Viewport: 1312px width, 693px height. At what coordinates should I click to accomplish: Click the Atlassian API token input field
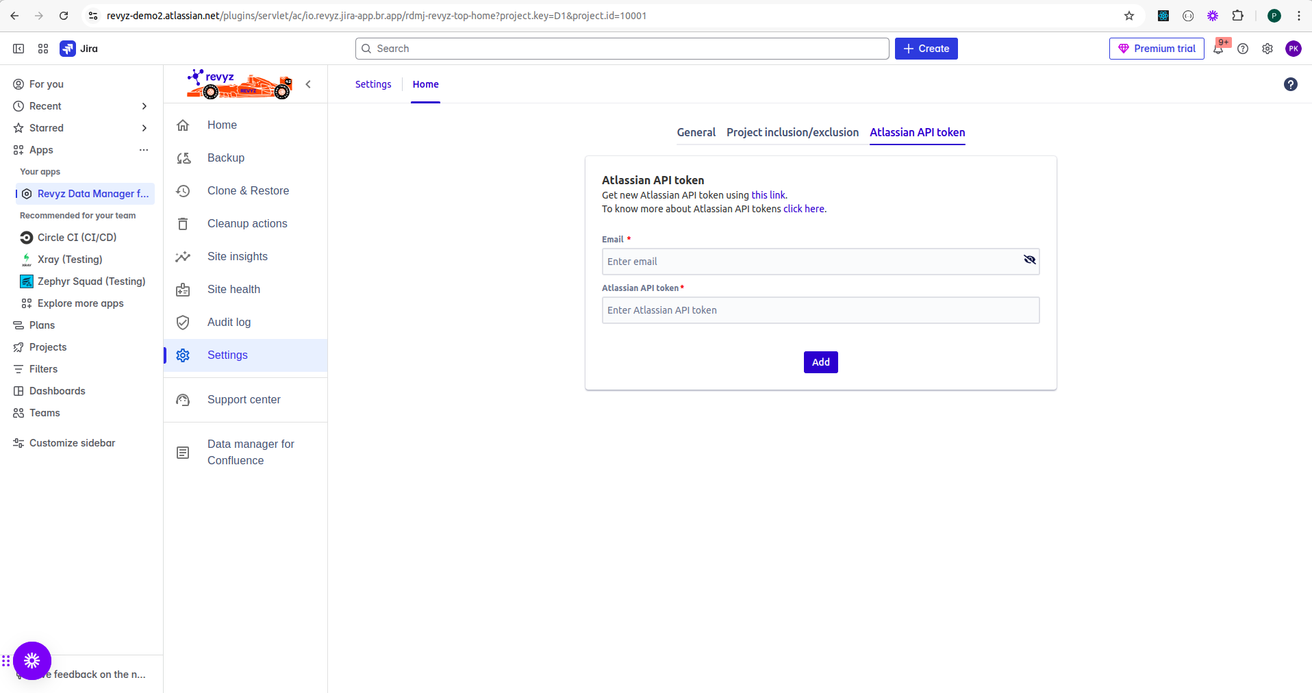click(820, 310)
